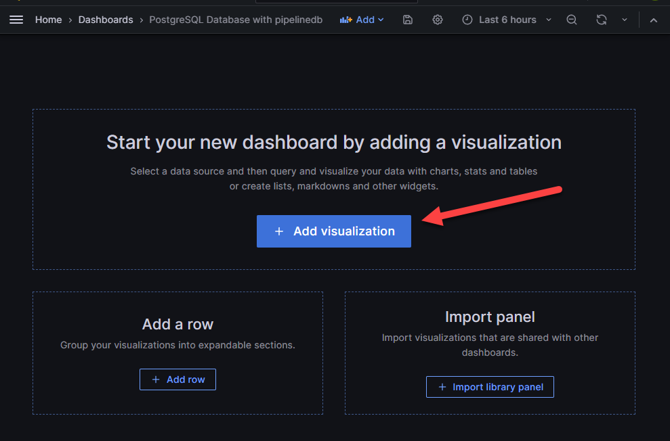The image size is (670, 441).
Task: Go to Home in the breadcrumb
Action: [x=48, y=20]
